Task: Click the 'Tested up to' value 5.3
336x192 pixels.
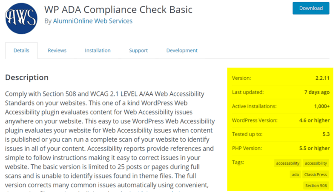Action: point(326,134)
